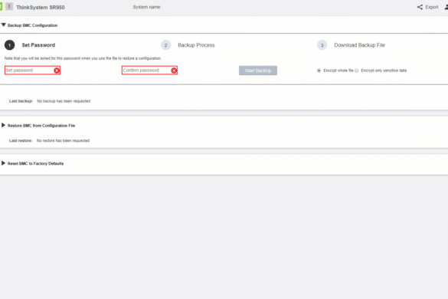Expand Restore BMC from Configuration File
The width and height of the screenshot is (448, 299).
pos(3,125)
